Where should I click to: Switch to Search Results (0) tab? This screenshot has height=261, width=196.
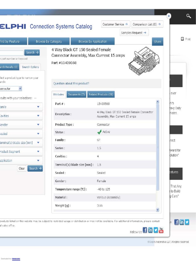tap(9, 67)
